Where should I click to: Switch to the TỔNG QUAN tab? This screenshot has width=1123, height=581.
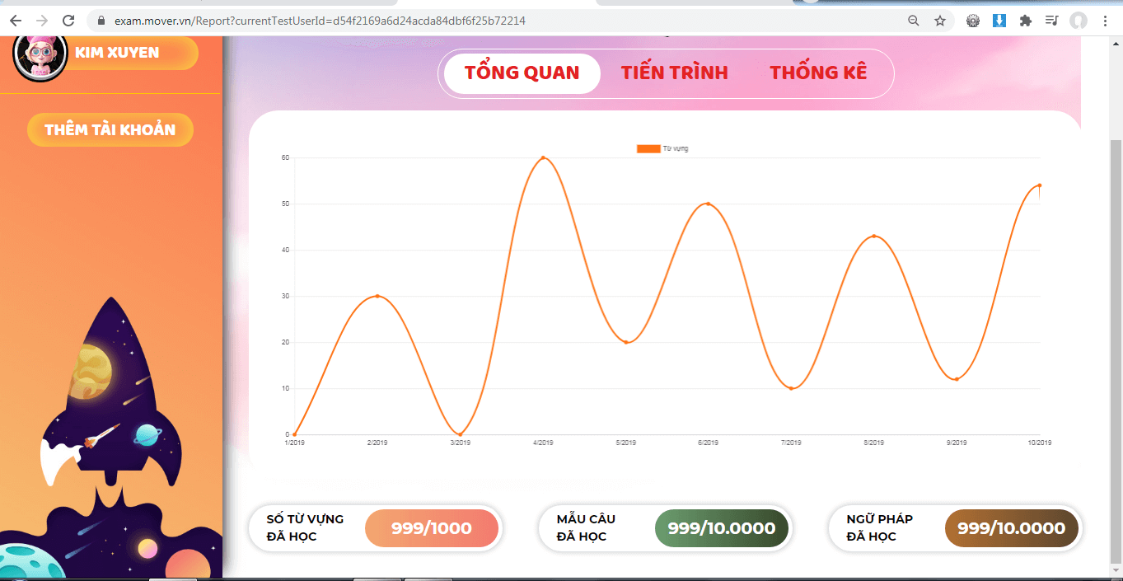point(522,73)
